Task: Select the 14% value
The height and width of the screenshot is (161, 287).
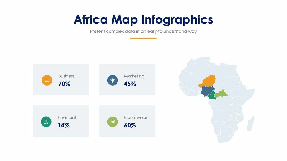Action: [x=64, y=125]
